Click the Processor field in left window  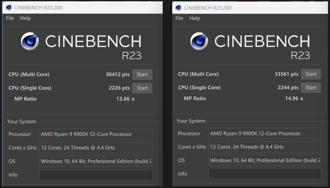pyautogui.click(x=96, y=134)
